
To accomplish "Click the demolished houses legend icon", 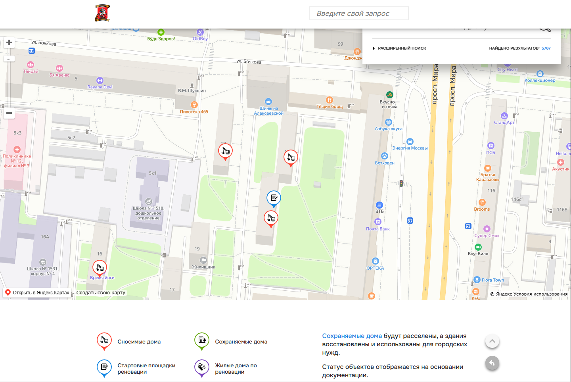I will (104, 341).
